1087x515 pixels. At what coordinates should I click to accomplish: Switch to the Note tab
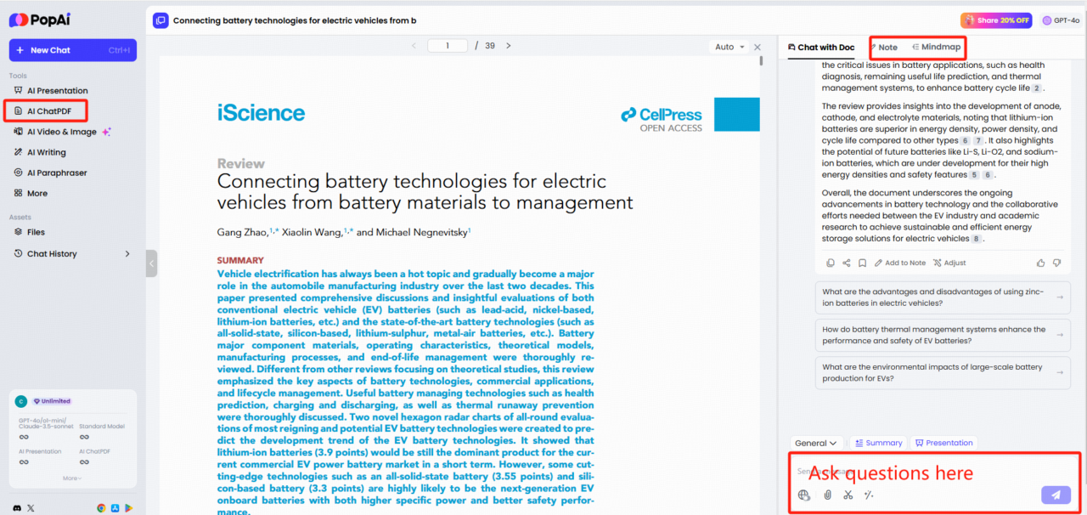884,48
